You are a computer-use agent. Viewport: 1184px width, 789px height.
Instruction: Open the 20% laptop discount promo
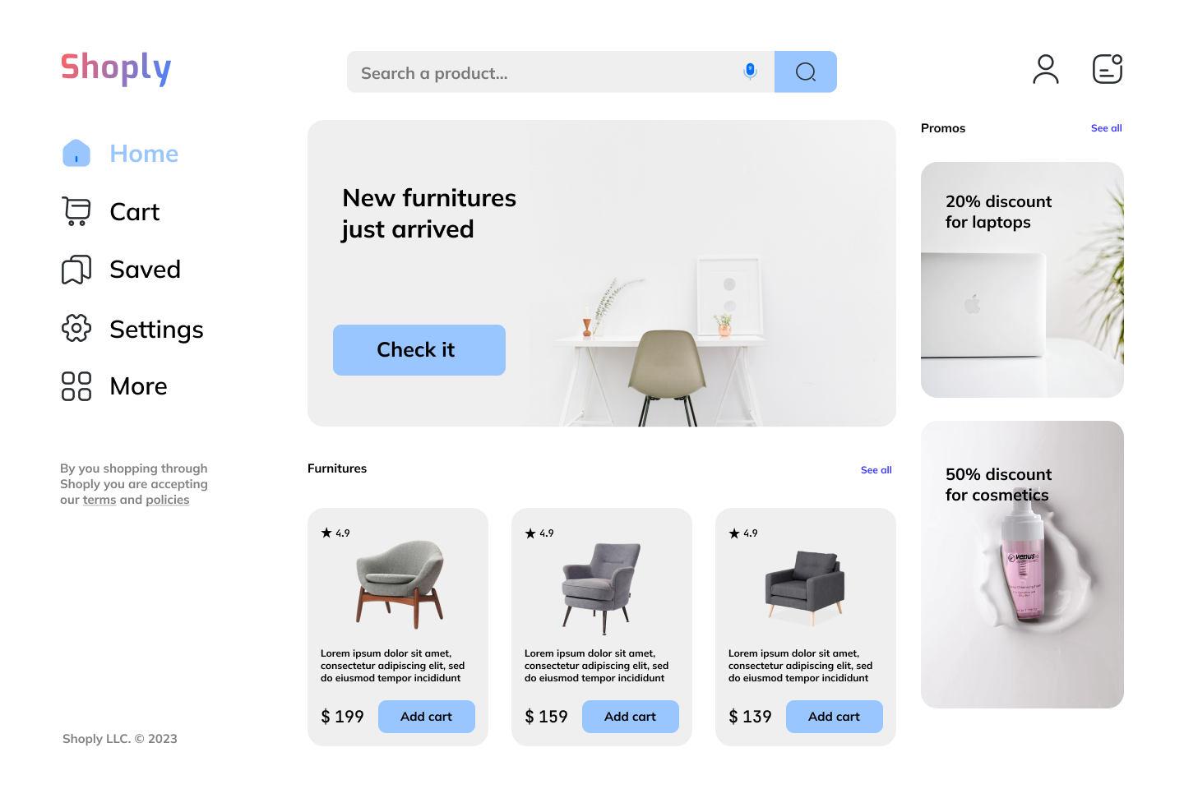pyautogui.click(x=1022, y=279)
